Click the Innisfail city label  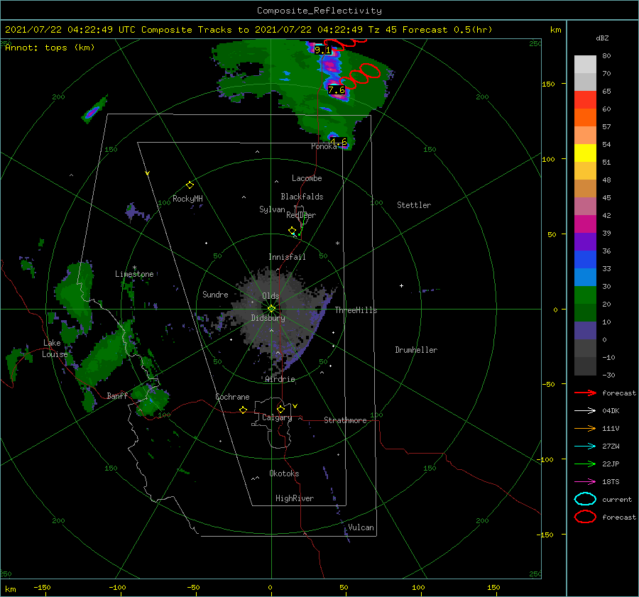[x=287, y=257]
